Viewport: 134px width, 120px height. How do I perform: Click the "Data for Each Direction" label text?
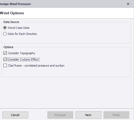22,34
